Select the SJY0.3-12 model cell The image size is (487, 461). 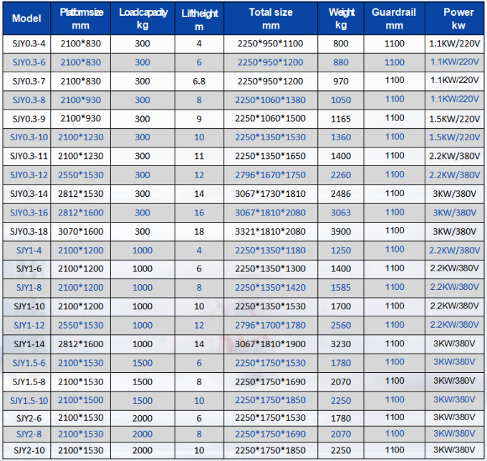click(x=26, y=175)
